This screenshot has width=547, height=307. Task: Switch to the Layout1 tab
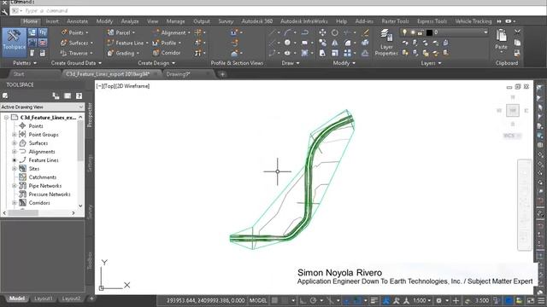(x=44, y=298)
